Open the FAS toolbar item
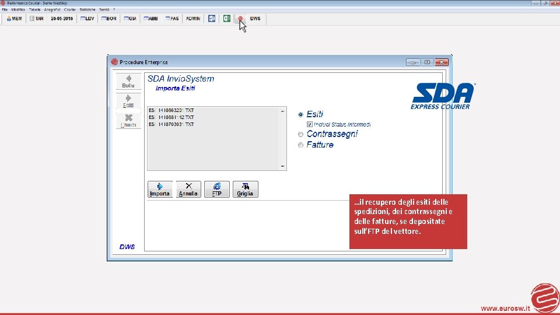 click(x=171, y=19)
